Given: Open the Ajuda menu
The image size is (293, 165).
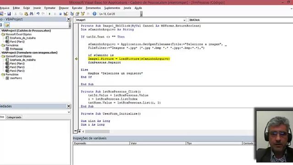Looking at the screenshot, I should click(138, 8).
